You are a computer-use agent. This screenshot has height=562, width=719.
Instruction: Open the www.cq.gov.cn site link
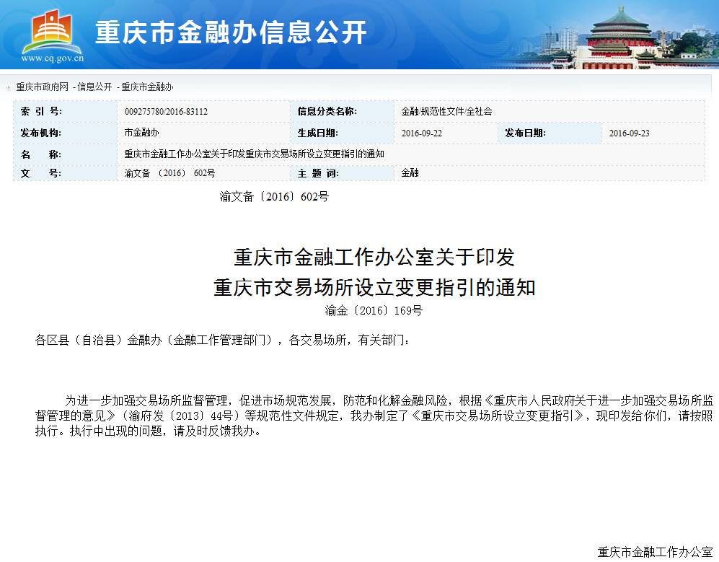click(x=52, y=58)
